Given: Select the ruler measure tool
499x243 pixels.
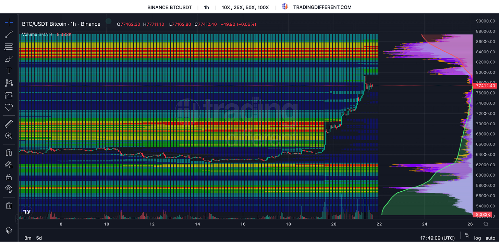Looking at the screenshot, I should 9,124.
